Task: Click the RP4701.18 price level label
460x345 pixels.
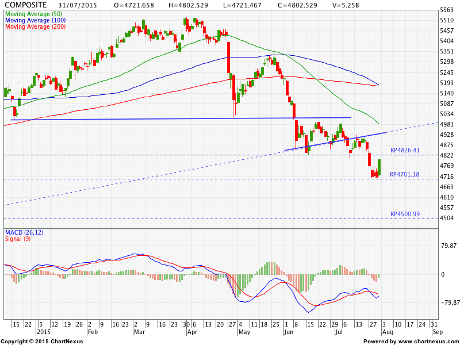Action: (x=405, y=174)
